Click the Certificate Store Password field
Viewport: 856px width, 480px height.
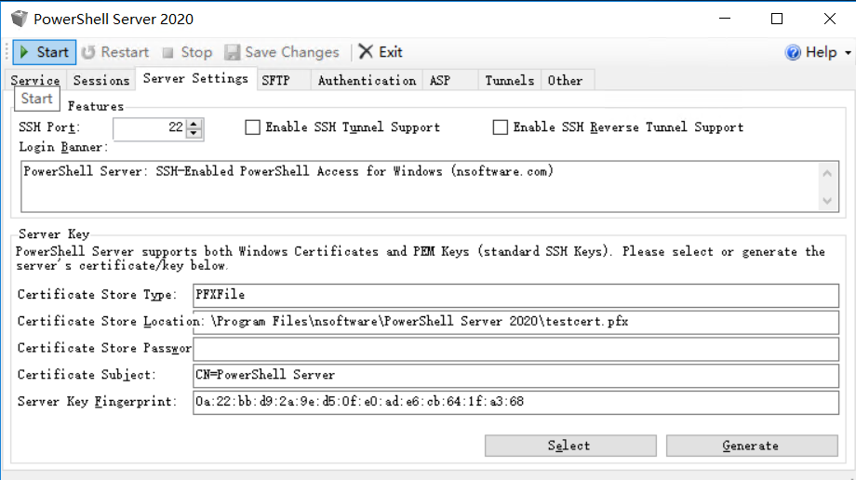pos(515,349)
